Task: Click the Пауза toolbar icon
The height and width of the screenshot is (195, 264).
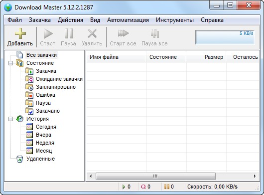Action: [69, 33]
